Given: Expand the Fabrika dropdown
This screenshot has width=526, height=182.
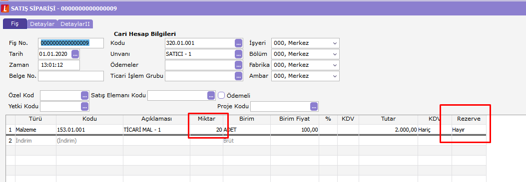Looking at the screenshot, I should pos(335,65).
